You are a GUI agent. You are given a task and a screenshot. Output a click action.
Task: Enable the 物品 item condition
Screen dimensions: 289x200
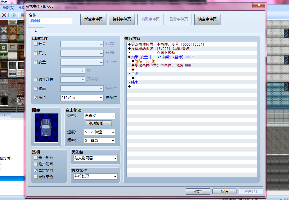point(36,89)
